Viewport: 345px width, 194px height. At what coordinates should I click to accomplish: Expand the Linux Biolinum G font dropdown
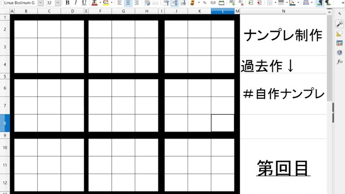[x=40, y=3]
